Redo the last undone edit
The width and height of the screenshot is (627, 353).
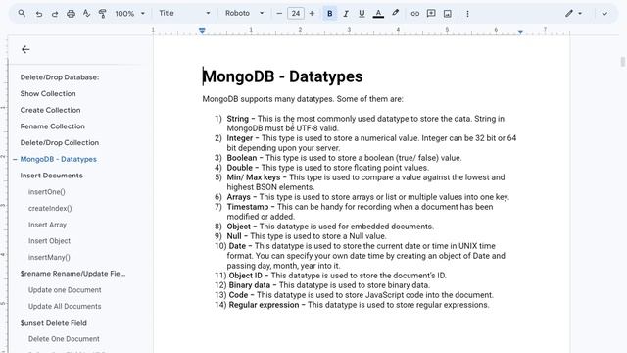[55, 13]
